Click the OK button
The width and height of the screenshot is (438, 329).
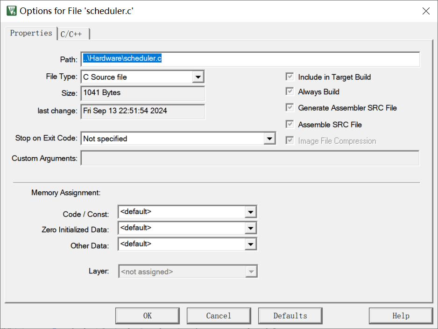coord(148,316)
